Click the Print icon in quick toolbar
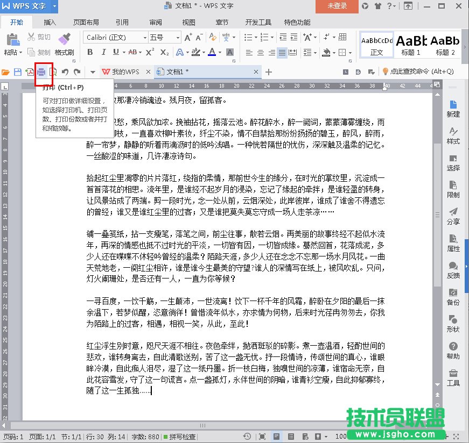Screen dimensions: 469x443 pyautogui.click(x=41, y=72)
